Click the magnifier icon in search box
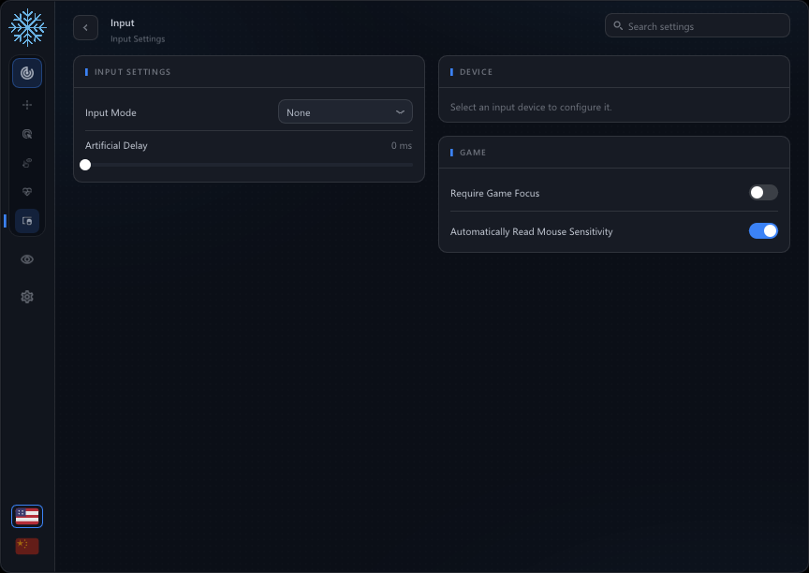Screen dimensions: 809x573 618,26
